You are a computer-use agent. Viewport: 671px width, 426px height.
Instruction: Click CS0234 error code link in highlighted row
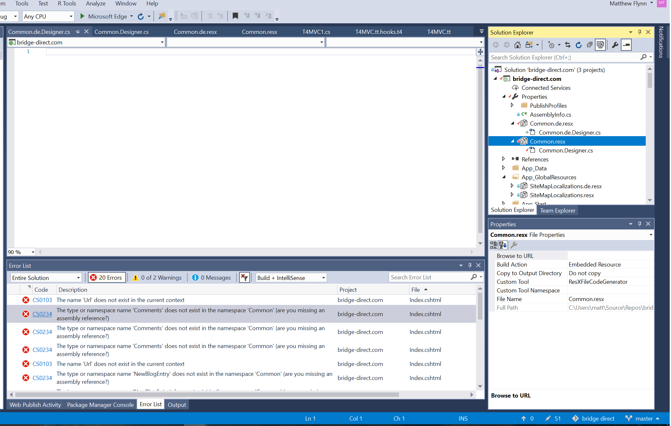click(42, 314)
